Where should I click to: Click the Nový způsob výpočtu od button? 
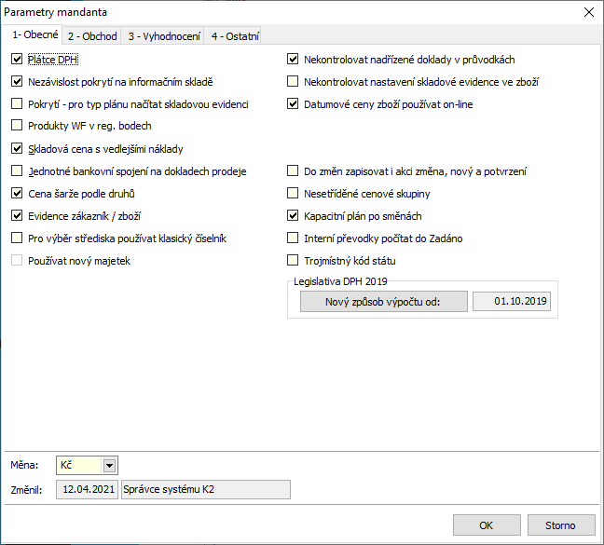pyautogui.click(x=384, y=301)
